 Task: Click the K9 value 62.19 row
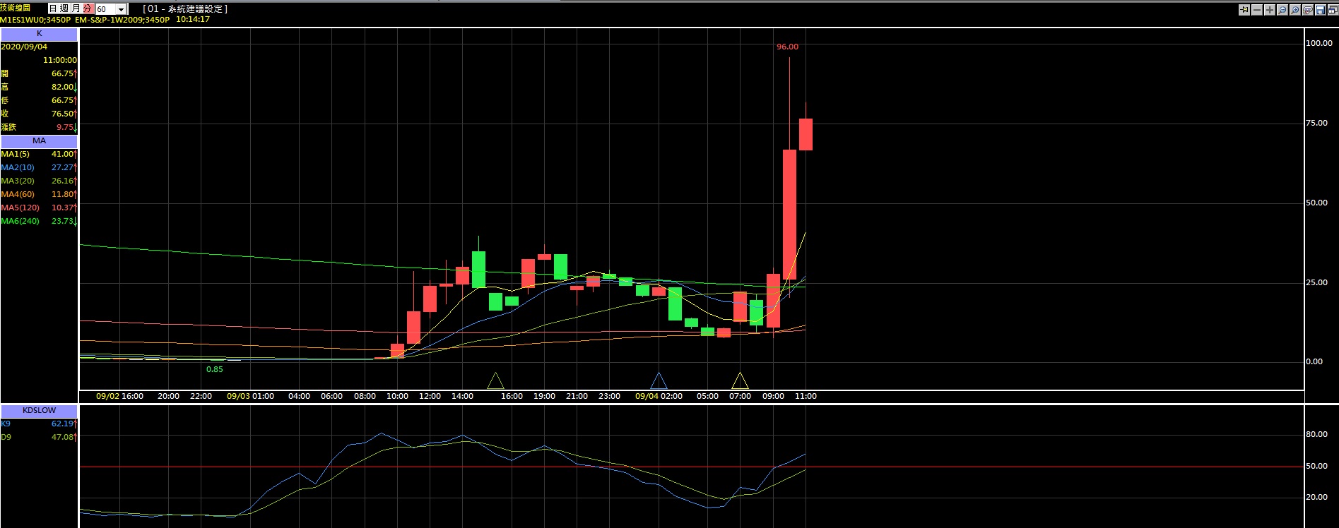tap(39, 424)
